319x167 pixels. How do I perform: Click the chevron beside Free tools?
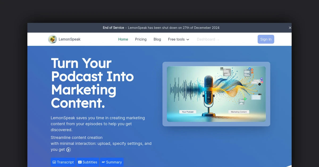pyautogui.click(x=188, y=40)
